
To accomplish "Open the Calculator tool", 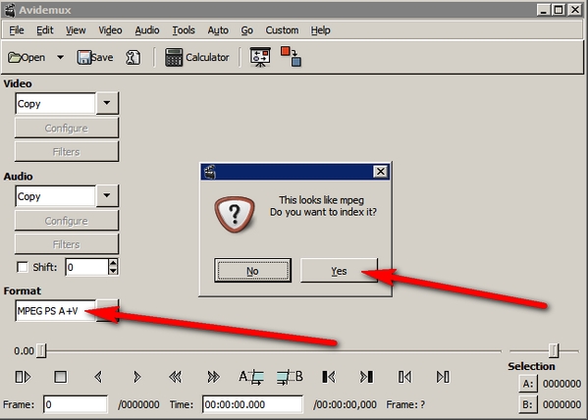I will coord(197,57).
